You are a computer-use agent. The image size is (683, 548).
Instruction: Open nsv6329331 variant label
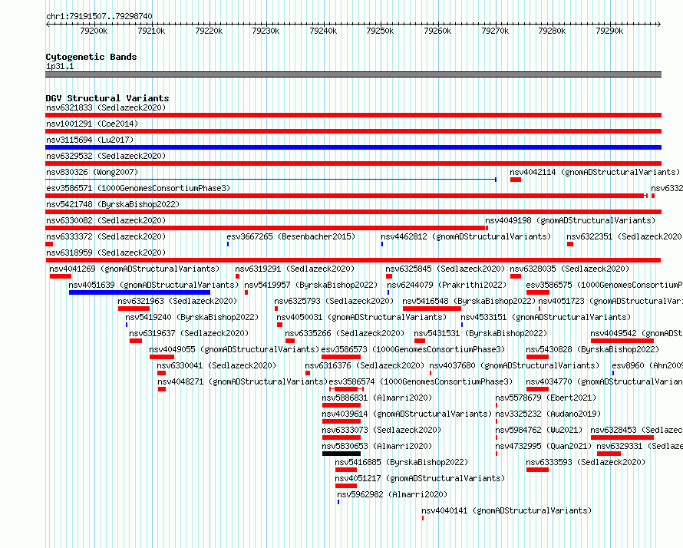click(639, 446)
